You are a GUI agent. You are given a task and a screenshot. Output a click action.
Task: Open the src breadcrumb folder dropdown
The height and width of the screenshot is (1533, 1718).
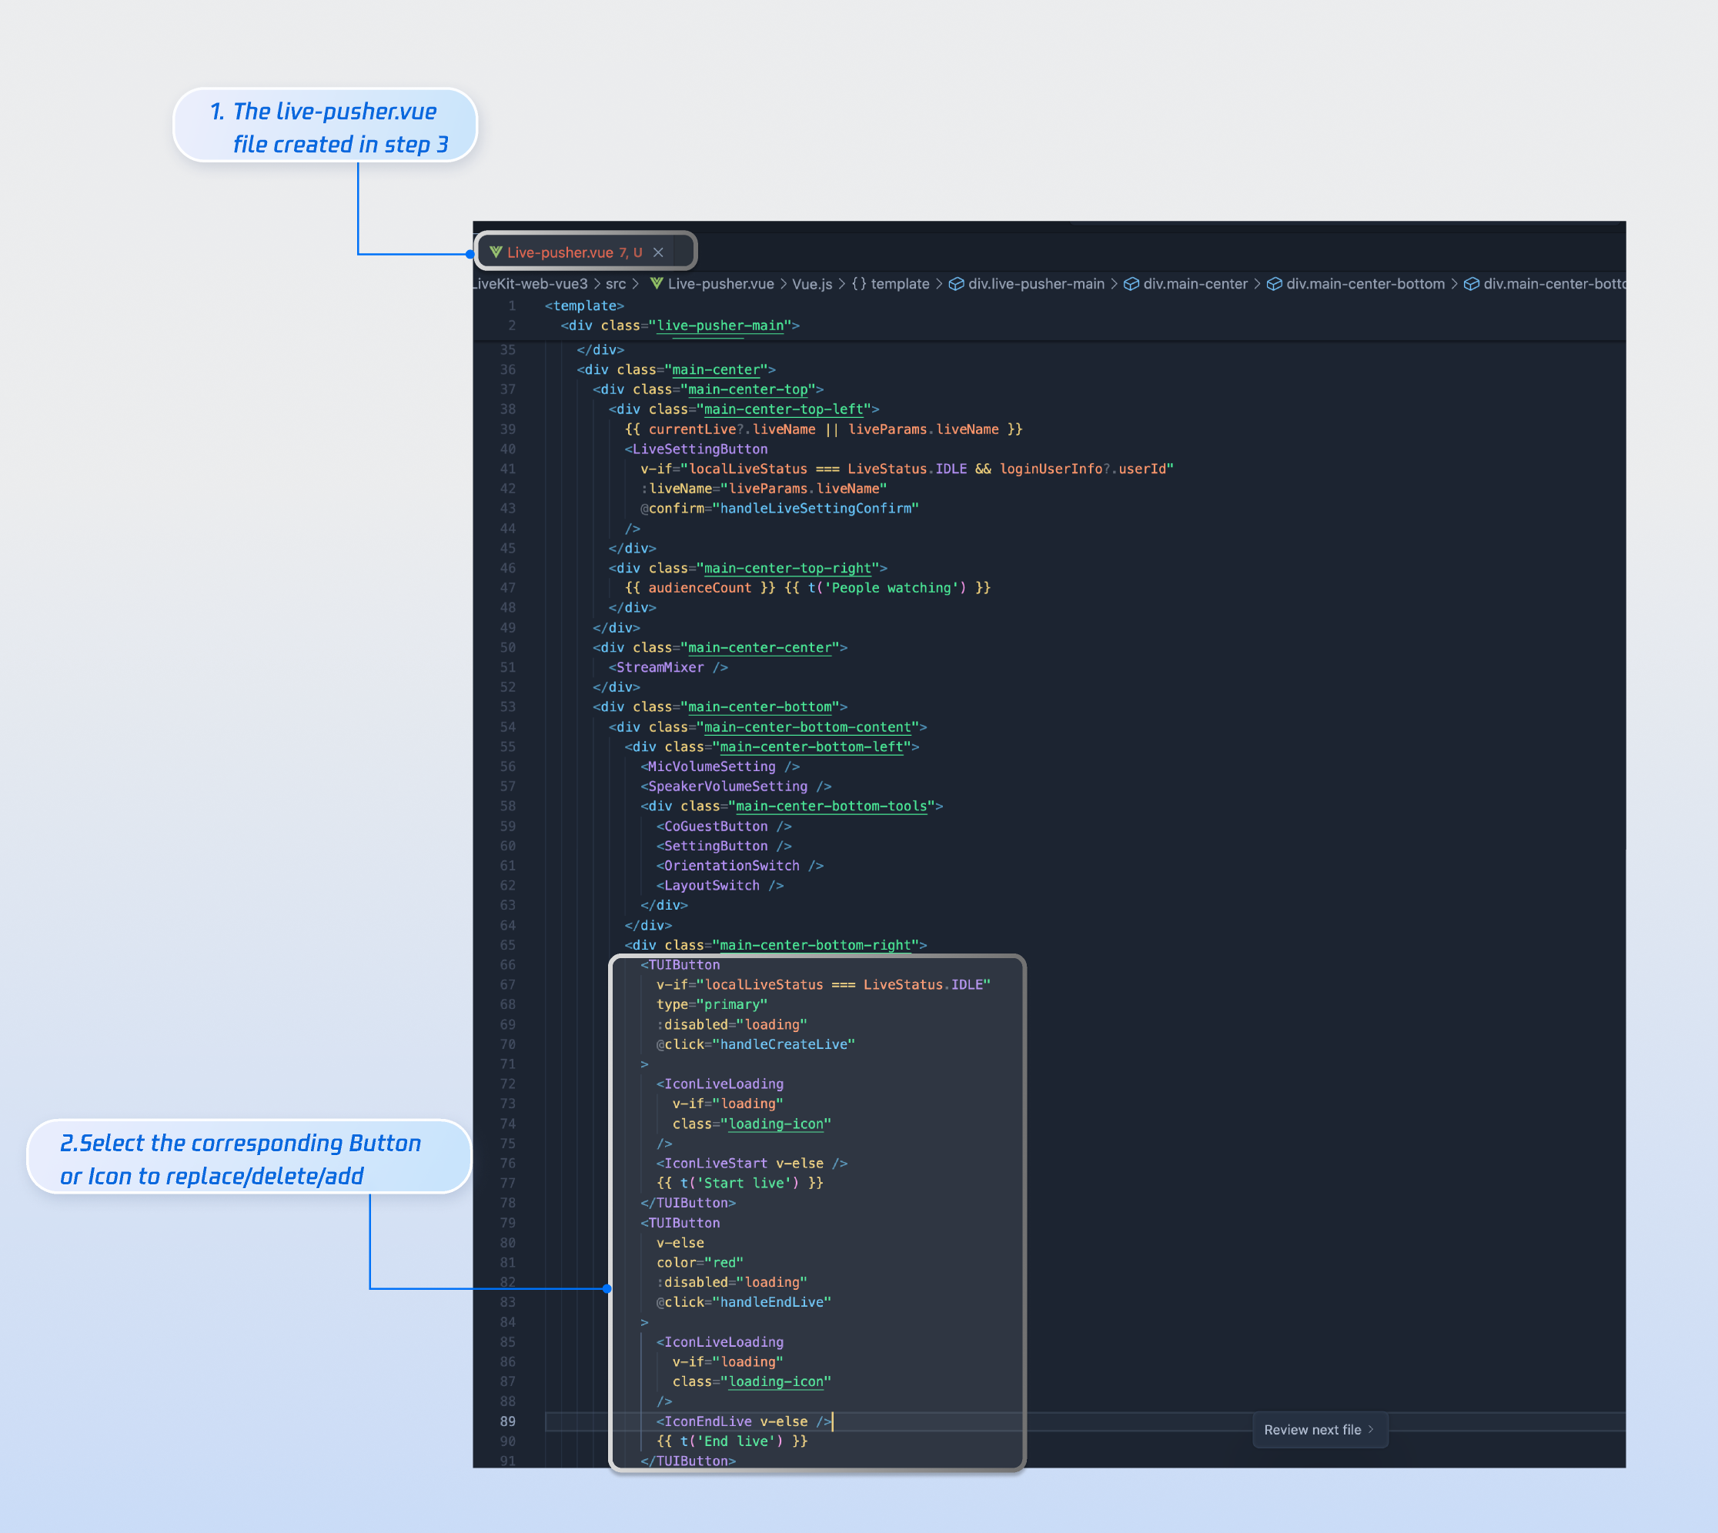615,284
